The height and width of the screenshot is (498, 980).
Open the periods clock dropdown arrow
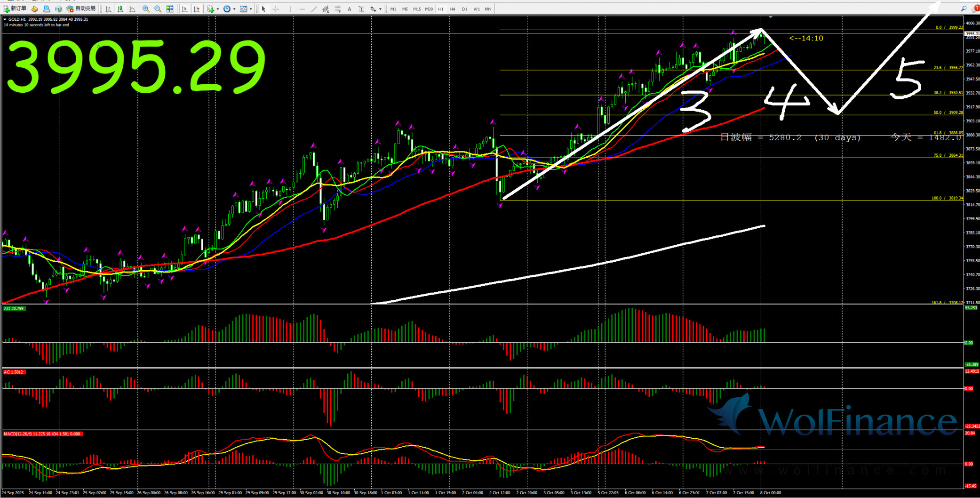tap(234, 9)
